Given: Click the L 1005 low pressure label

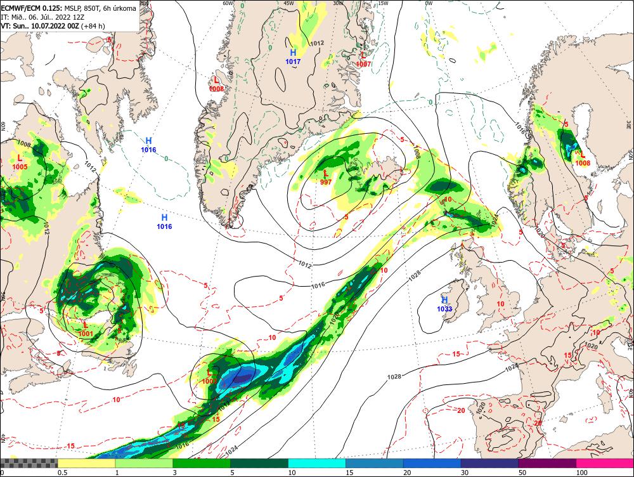Looking at the screenshot, I should pyautogui.click(x=20, y=162).
